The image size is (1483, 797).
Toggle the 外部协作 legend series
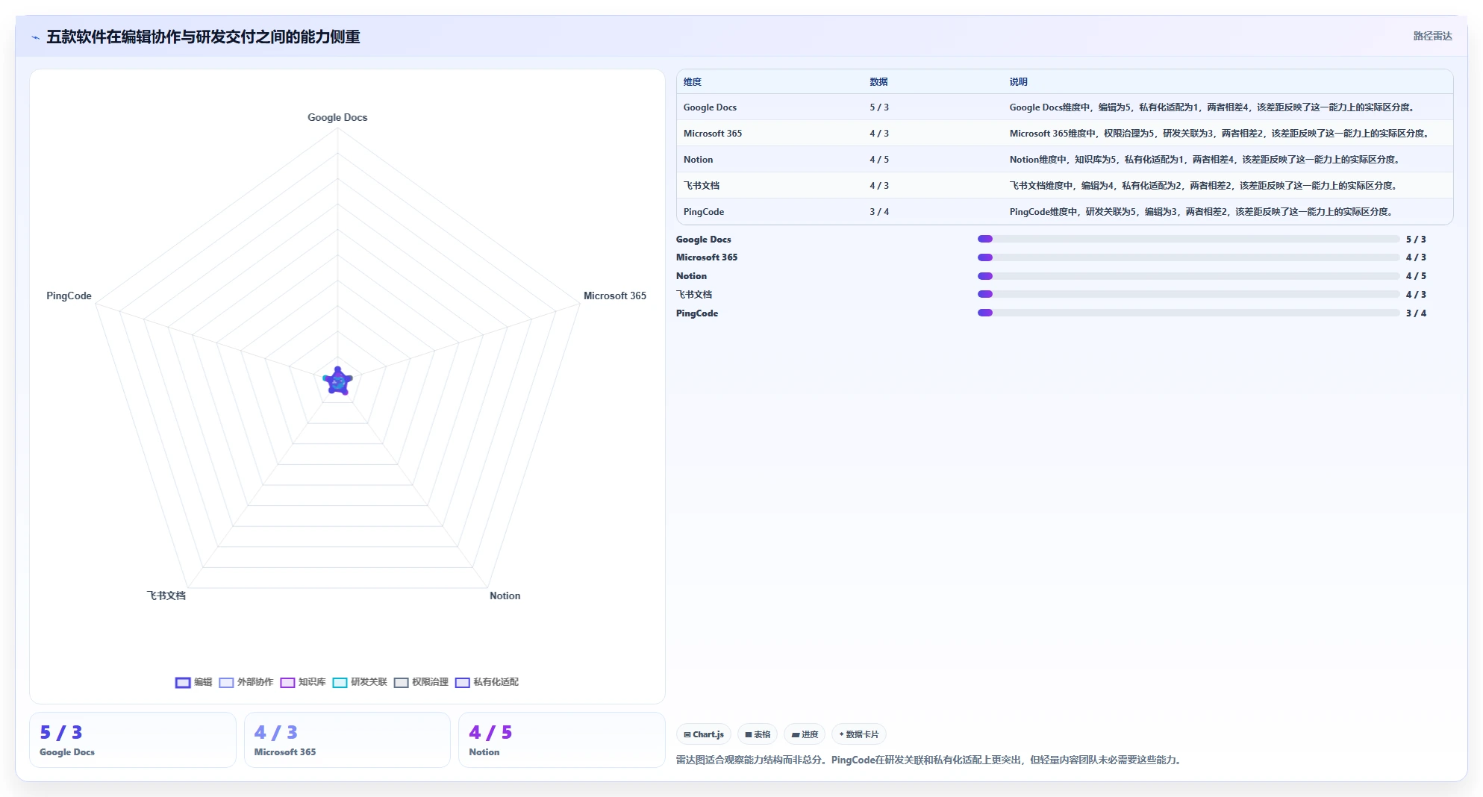(x=246, y=682)
